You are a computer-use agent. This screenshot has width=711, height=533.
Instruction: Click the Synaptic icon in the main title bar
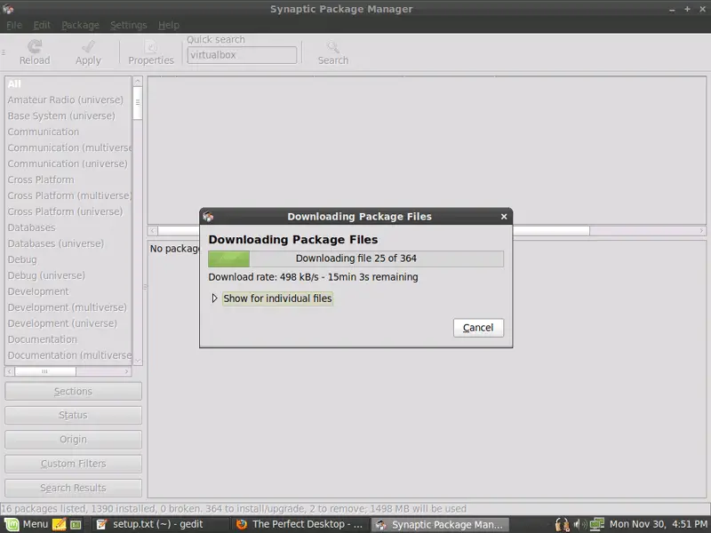click(8, 9)
